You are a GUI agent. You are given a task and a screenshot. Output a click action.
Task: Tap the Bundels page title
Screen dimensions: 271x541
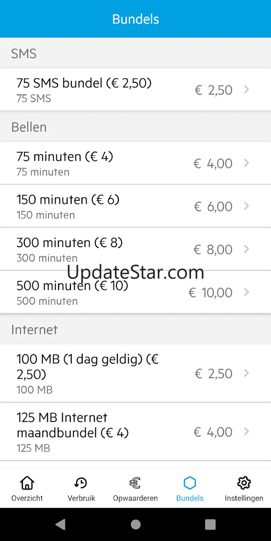135,19
